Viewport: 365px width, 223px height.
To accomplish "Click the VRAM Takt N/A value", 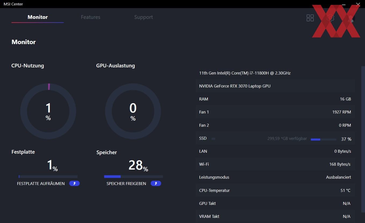I will coord(346,216).
